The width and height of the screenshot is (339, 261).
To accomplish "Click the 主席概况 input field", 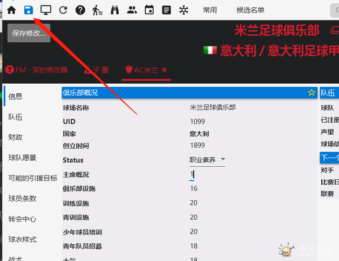I will [192, 174].
